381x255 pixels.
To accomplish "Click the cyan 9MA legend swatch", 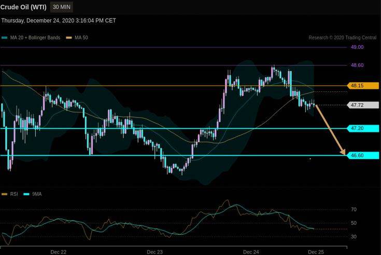I will pos(26,194).
